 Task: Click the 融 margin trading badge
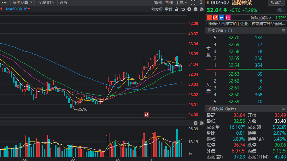click(x=222, y=18)
